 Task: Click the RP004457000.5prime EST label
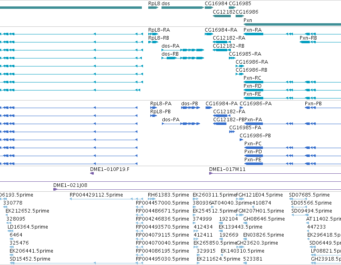162,203
